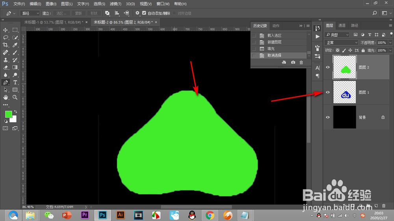Open the 不透明度 opacity dropdown arrow
The height and width of the screenshot is (221, 394).
(x=390, y=42)
